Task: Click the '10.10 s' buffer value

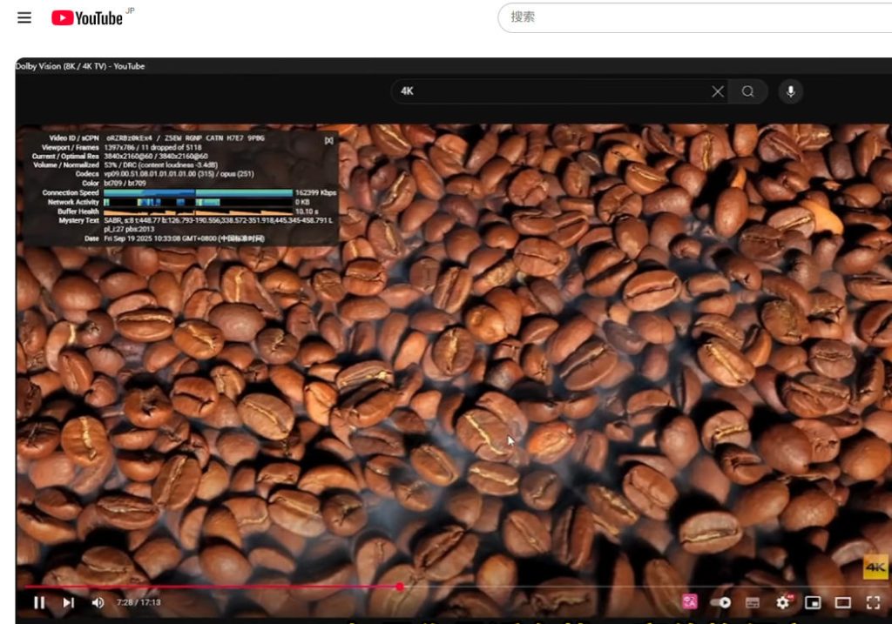Action: pos(307,211)
